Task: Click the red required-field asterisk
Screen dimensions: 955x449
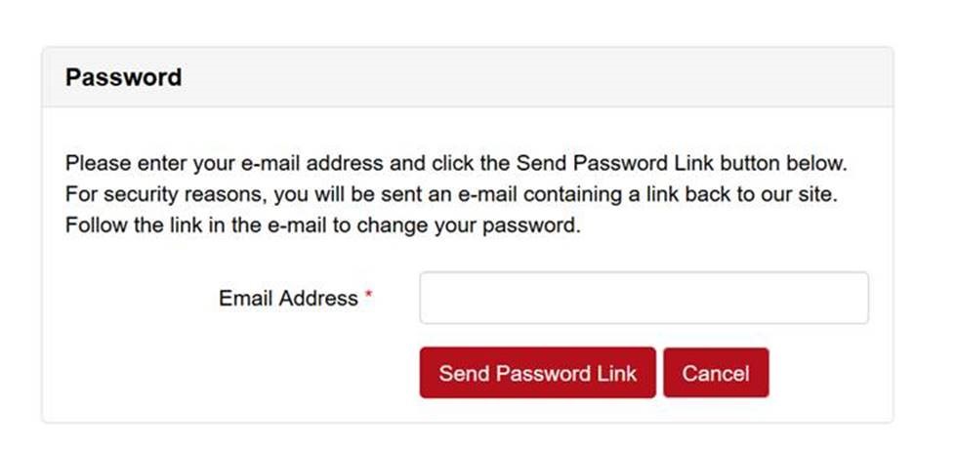Action: pyautogui.click(x=369, y=297)
